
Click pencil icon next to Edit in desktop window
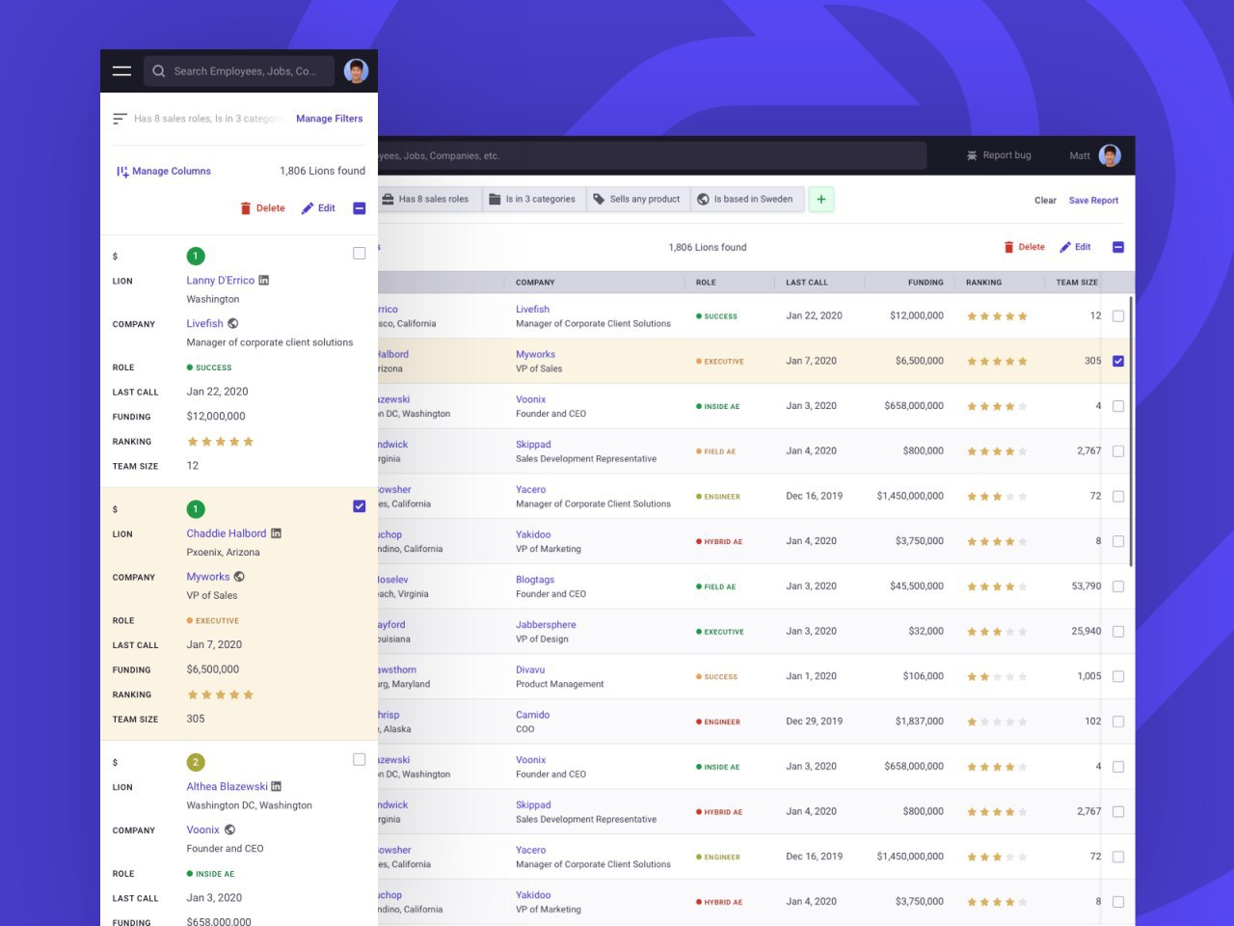click(1065, 247)
